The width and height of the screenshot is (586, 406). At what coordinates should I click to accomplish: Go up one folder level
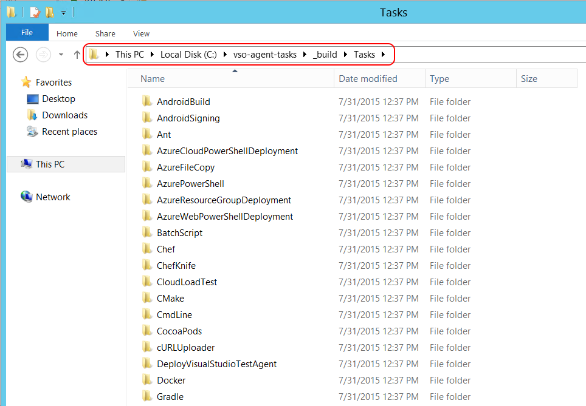[x=77, y=55]
